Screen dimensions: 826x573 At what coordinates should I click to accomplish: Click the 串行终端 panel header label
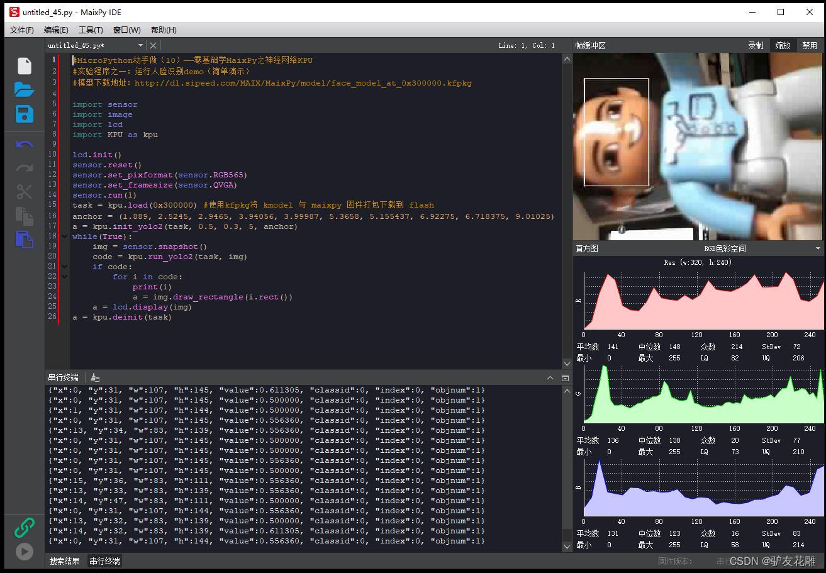pyautogui.click(x=63, y=377)
